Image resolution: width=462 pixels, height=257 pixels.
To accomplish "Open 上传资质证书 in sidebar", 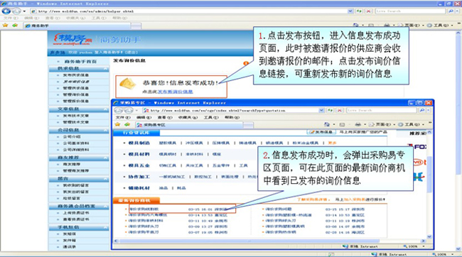I will tap(76, 213).
